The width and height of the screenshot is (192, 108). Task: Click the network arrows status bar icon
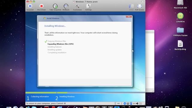coord(134,103)
